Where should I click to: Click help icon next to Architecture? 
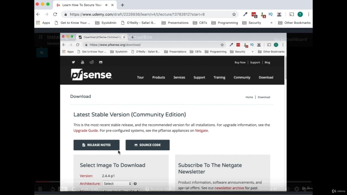point(135,184)
